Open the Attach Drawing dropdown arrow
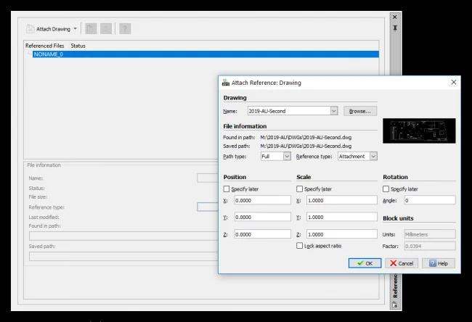Viewport: 472px width, 322px height. (x=76, y=29)
